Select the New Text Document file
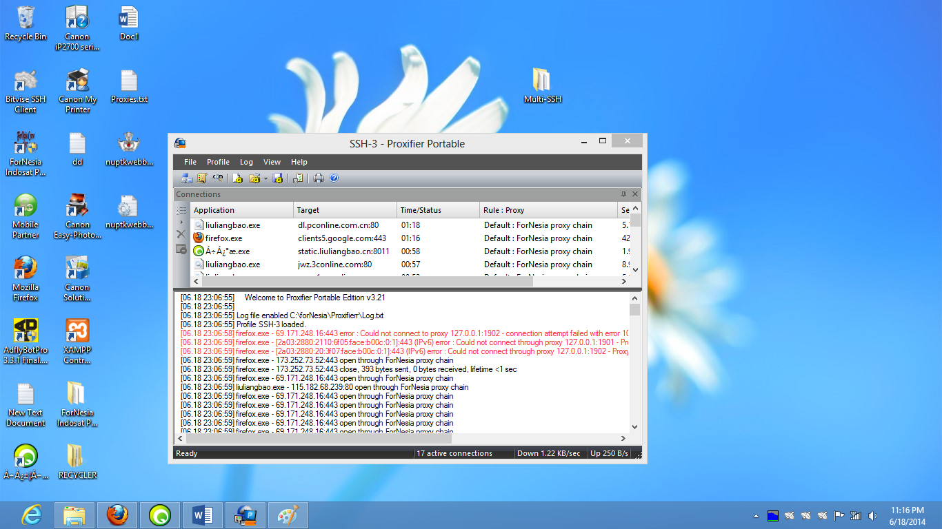 click(x=26, y=405)
